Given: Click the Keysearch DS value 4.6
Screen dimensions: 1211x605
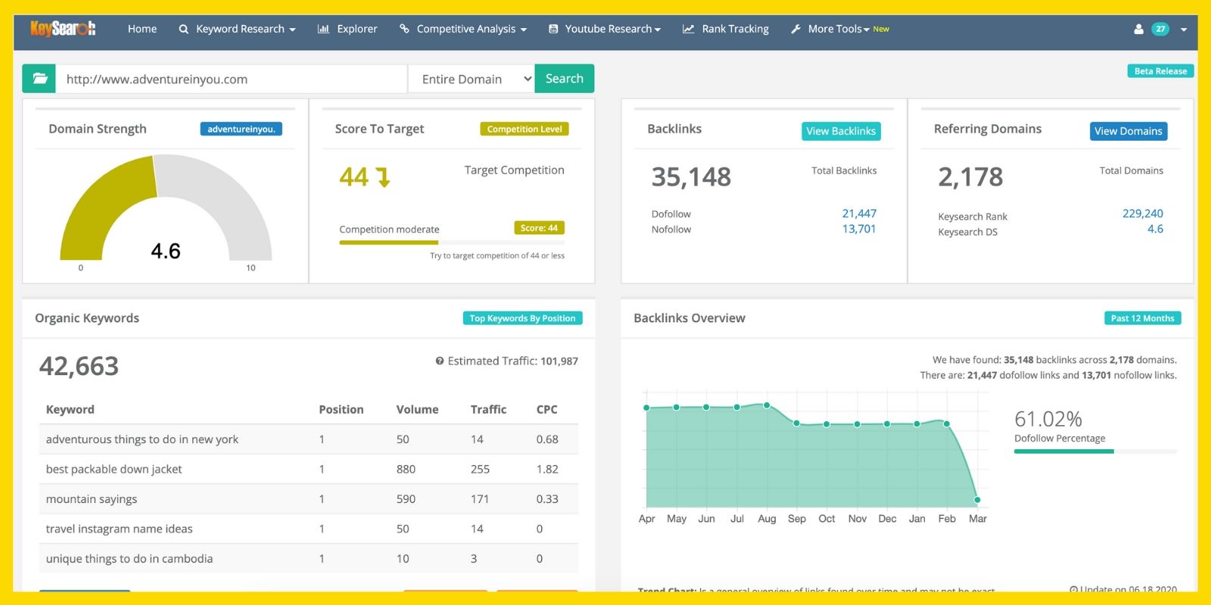Looking at the screenshot, I should [x=1155, y=228].
